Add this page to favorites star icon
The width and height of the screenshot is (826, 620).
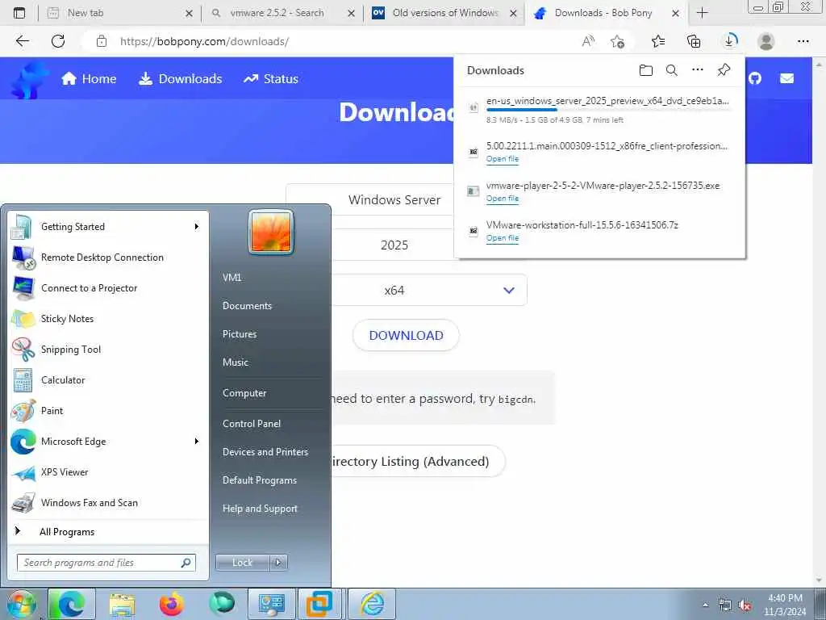617,41
